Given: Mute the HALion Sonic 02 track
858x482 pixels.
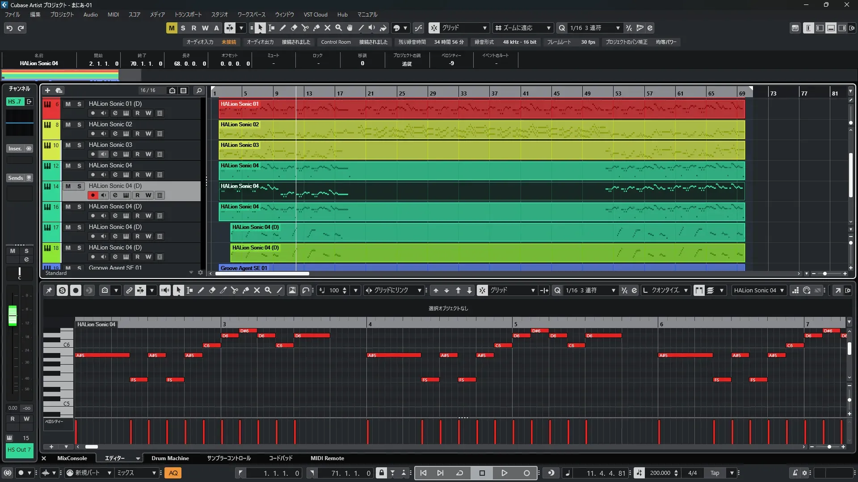Looking at the screenshot, I should (x=68, y=125).
